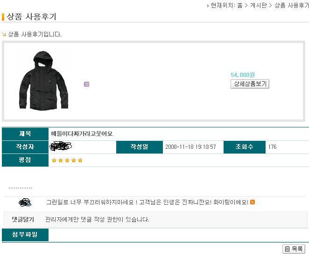Click the scribbled author name next to 작성자

[61, 146]
